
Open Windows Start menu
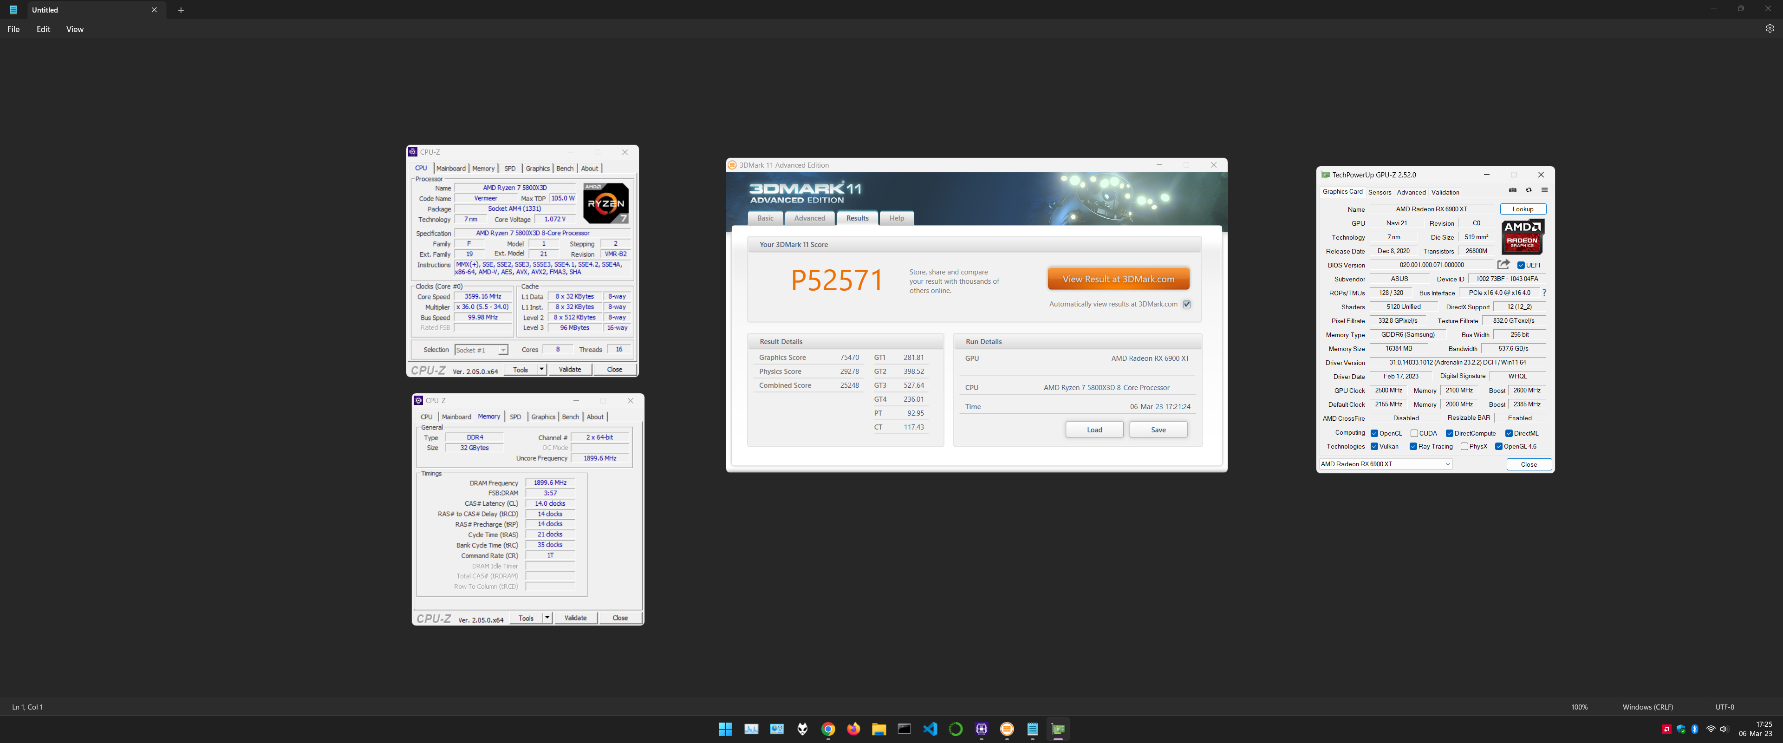(725, 729)
